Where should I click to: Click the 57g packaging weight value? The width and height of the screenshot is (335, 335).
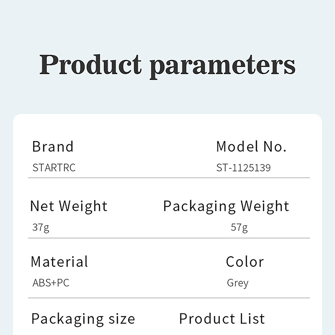239,227
